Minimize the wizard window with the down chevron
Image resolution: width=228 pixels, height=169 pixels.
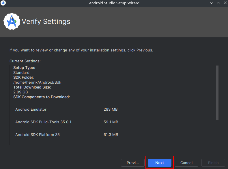tap(212, 3)
